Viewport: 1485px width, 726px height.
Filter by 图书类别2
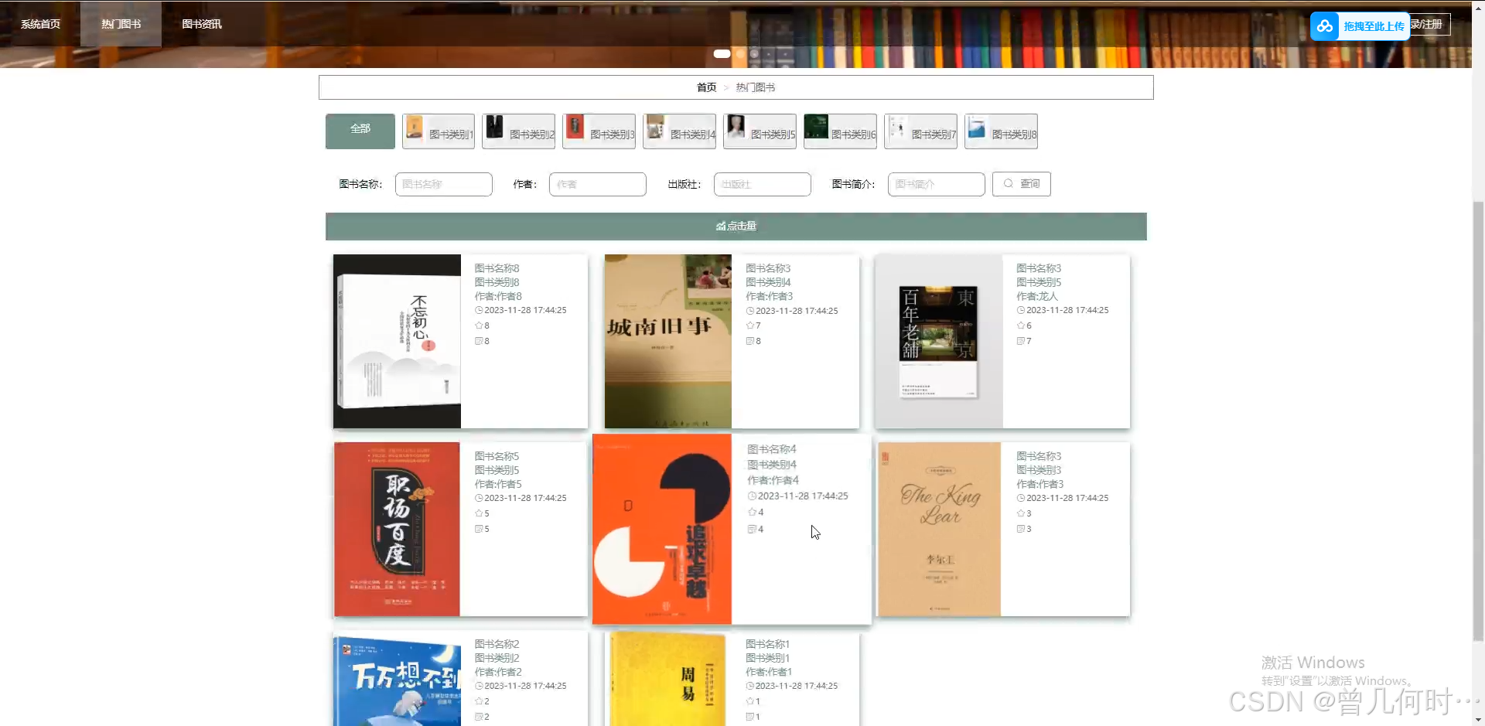[x=519, y=131]
